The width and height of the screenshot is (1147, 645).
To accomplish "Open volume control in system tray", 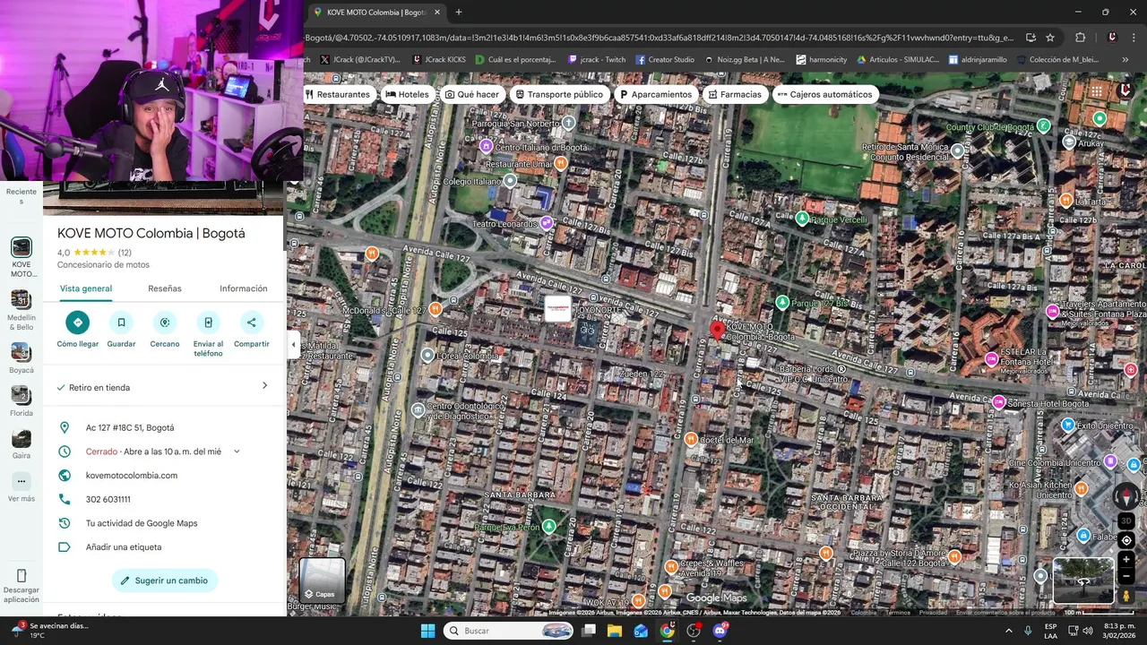I will (1088, 631).
